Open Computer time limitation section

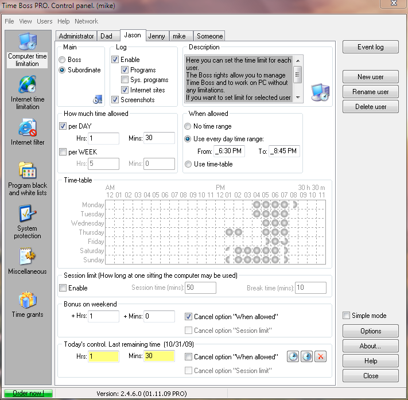click(28, 50)
